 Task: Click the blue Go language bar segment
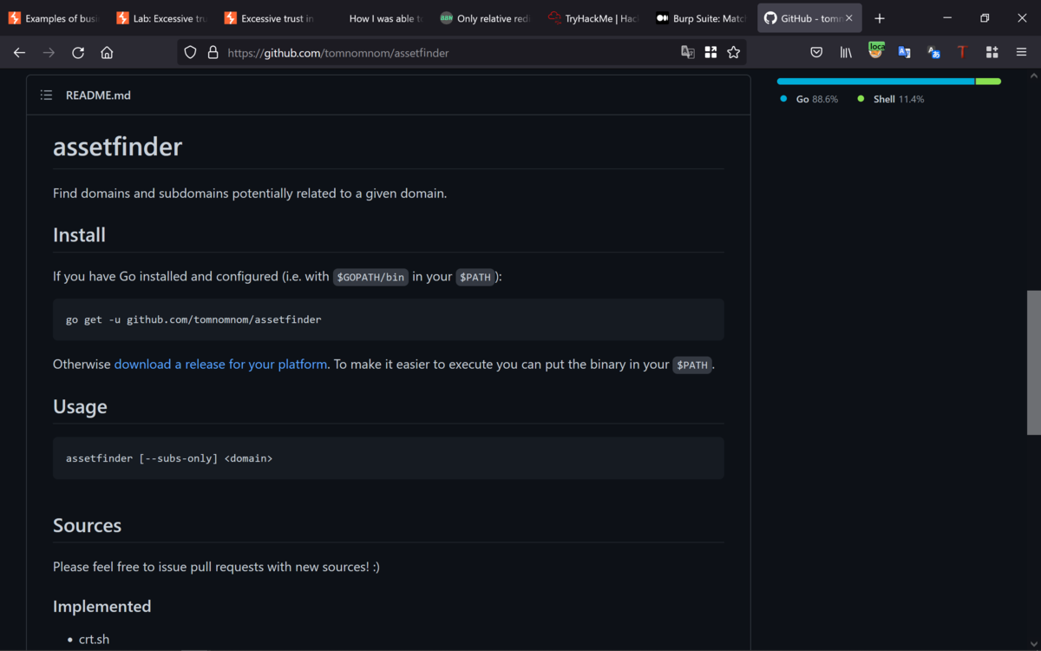876,82
